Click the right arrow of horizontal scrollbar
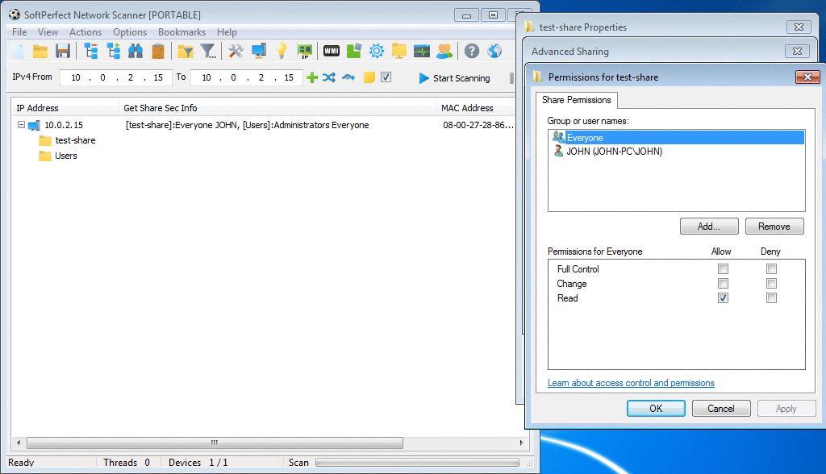 click(522, 443)
